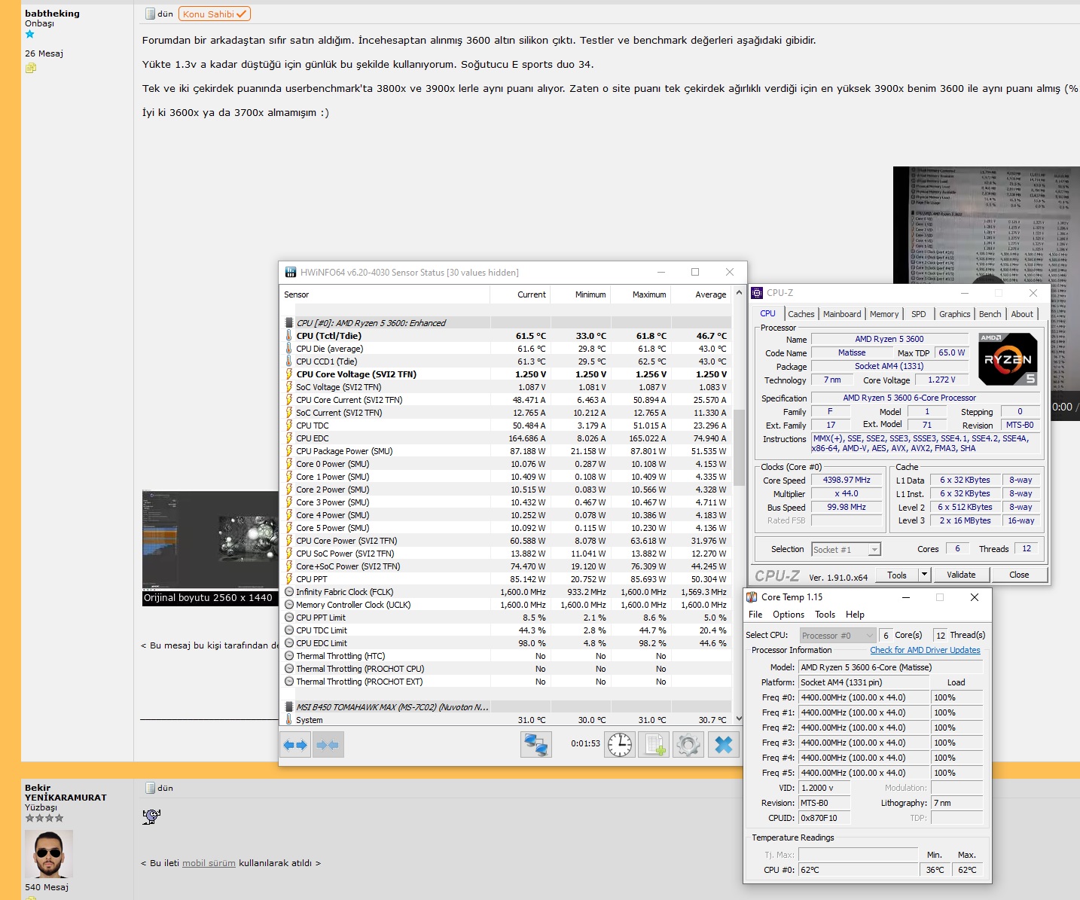Click CPU-Z Core Speed value 4398.97 MHz
The height and width of the screenshot is (900, 1080).
(x=847, y=480)
